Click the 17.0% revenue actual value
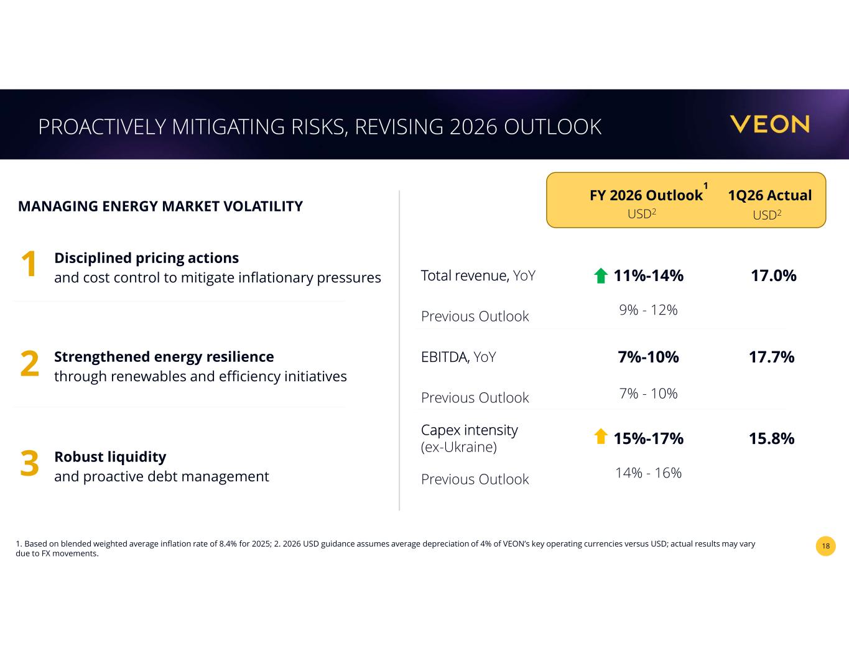 click(774, 275)
